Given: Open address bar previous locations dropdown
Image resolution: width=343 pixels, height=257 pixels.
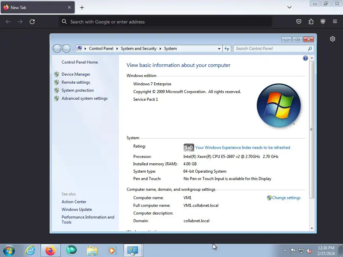Looking at the screenshot, I should pyautogui.click(x=219, y=49).
